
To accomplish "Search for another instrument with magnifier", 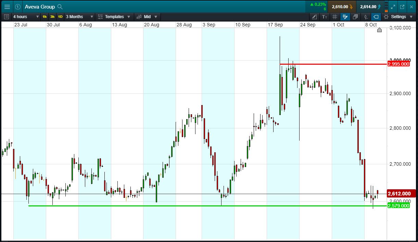I will (x=60, y=7).
